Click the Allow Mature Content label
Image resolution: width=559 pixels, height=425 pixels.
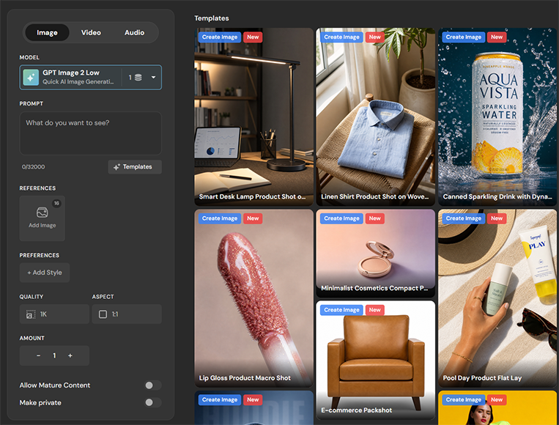(55, 385)
